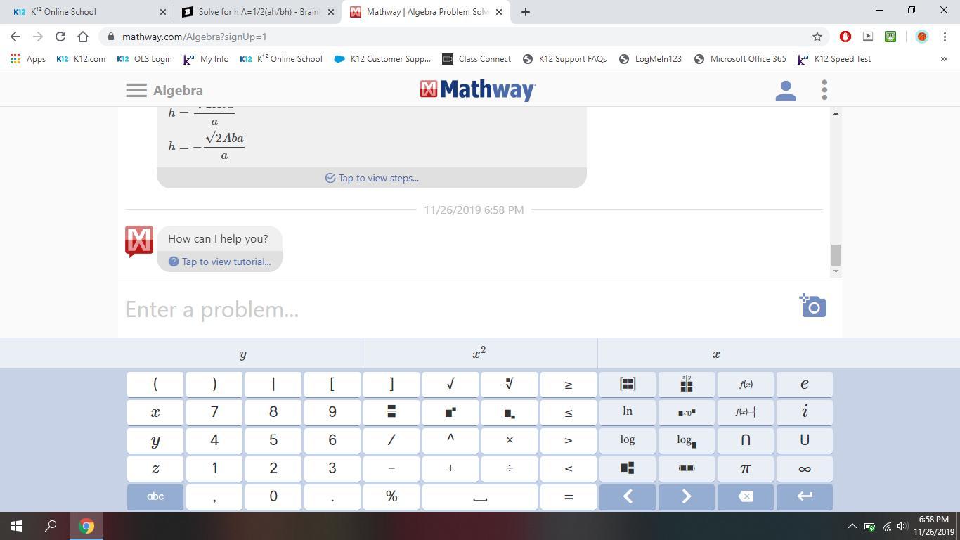Switch to the Solve for h Brainly tab
This screenshot has height=540, width=960.
[x=257, y=12]
